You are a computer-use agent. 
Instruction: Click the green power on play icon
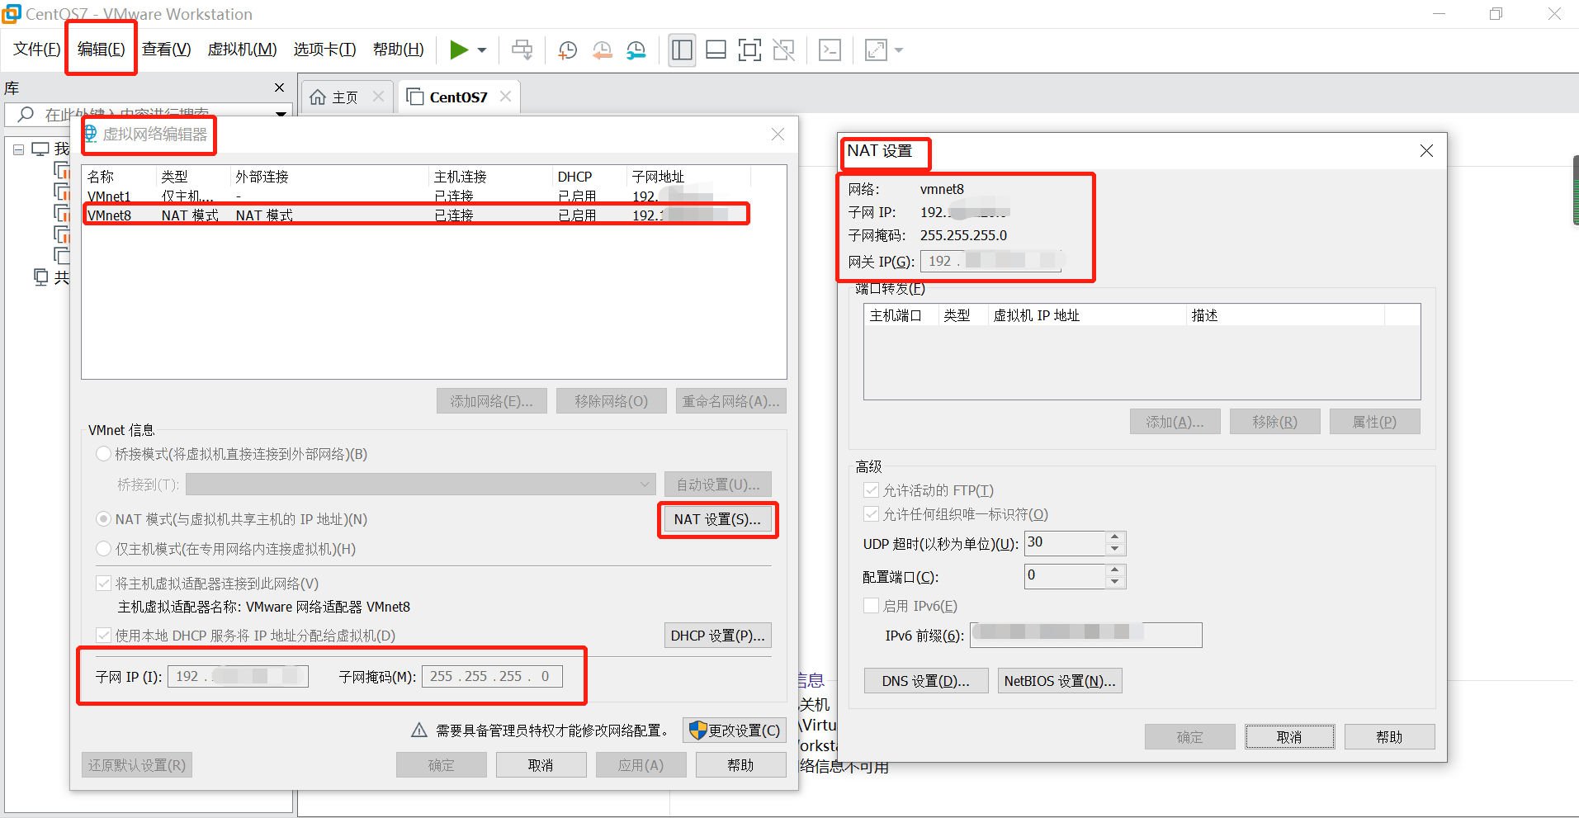tap(459, 50)
